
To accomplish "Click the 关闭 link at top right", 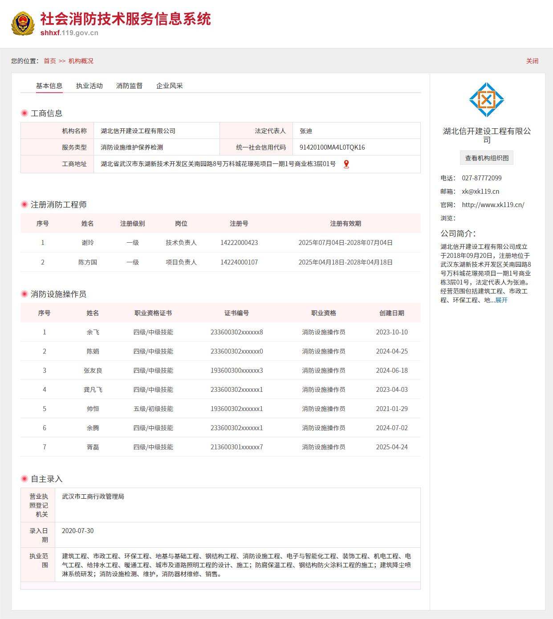I will tap(532, 61).
